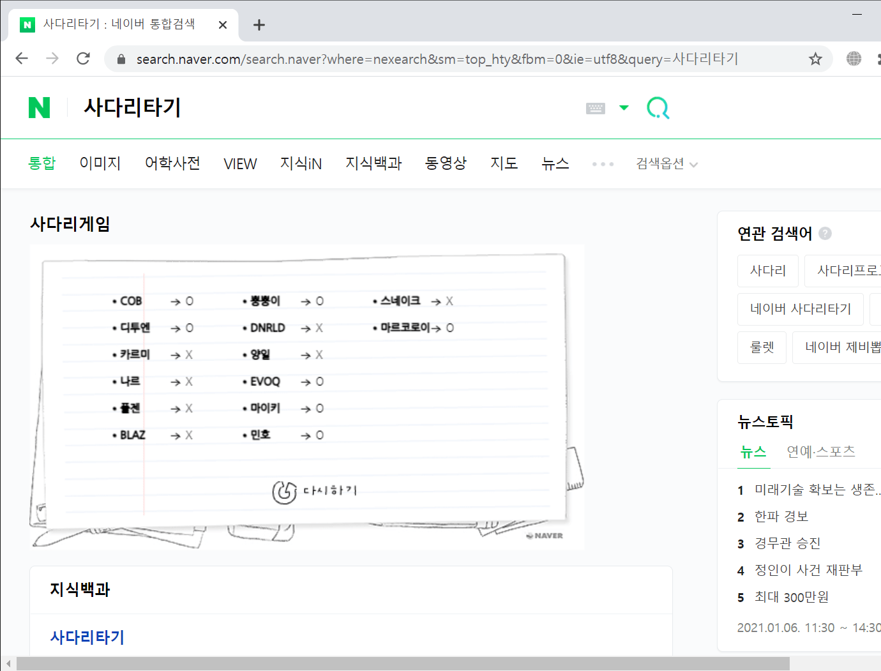
Task: Click the left scroll arrow button
Action: 8,664
